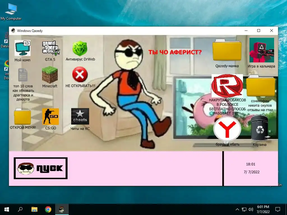Close the Windows Qazedy window
The height and width of the screenshot is (215, 287).
[x=272, y=31]
